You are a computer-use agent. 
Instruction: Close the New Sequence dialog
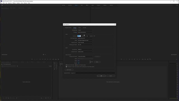tap(115, 24)
